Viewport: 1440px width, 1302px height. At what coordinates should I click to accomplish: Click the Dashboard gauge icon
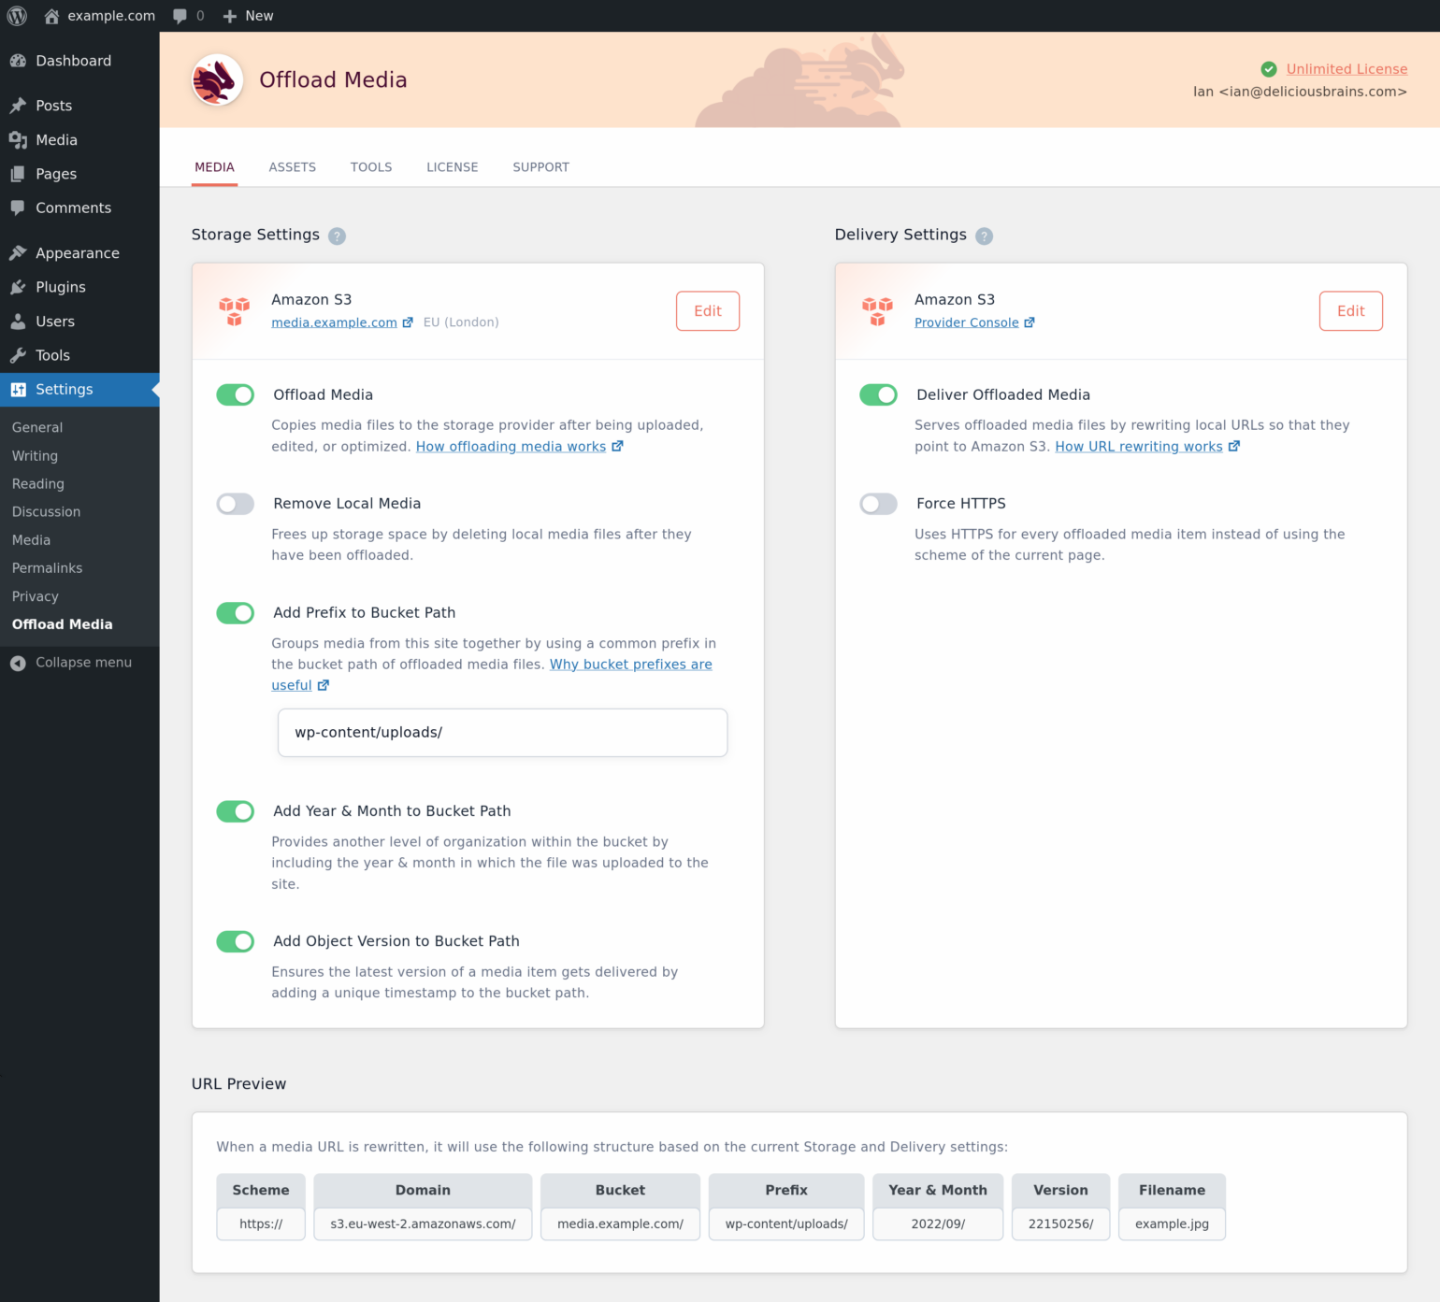point(18,61)
